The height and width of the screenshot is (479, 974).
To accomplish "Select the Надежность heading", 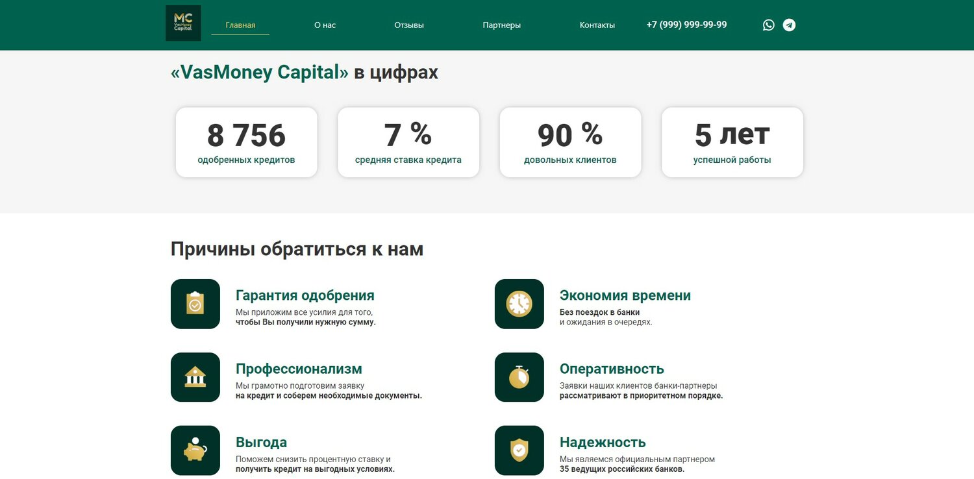I will pyautogui.click(x=603, y=443).
